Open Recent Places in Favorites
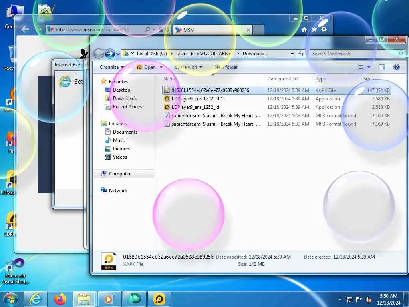Image resolution: width=409 pixels, height=307 pixels. click(x=127, y=106)
